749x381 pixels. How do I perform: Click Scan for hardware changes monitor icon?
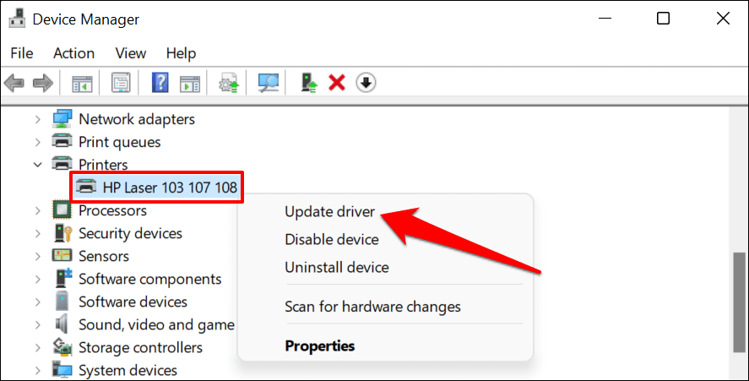tap(269, 83)
